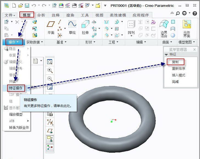The width and height of the screenshot is (200, 159).
Task: Collapse the 特征 section in menu manager
Action: click(166, 54)
